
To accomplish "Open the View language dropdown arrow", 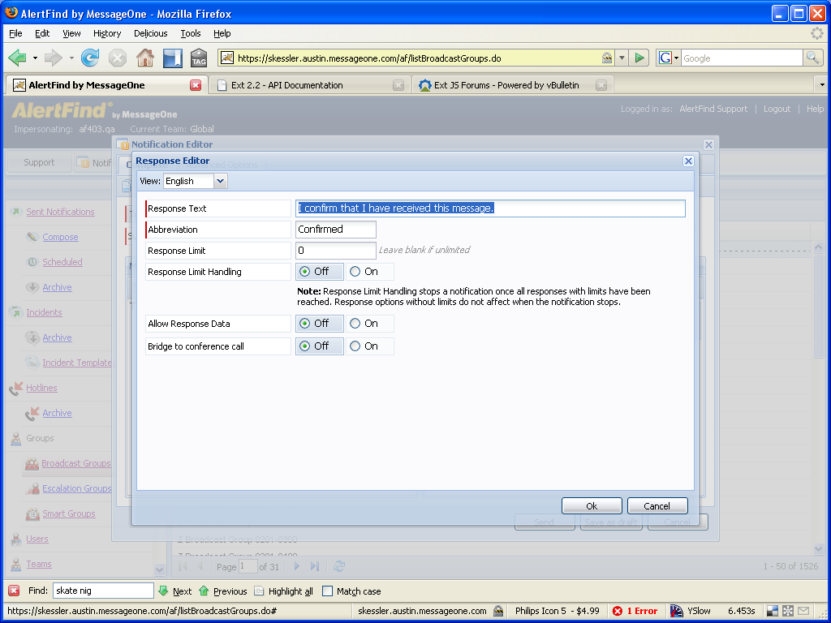I will click(x=221, y=181).
